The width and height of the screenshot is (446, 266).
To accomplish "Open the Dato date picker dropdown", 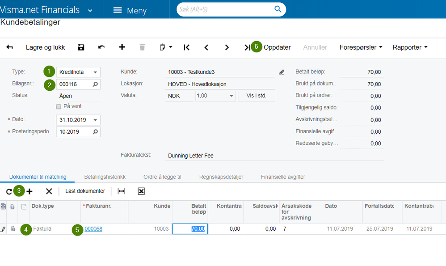I will [95, 120].
